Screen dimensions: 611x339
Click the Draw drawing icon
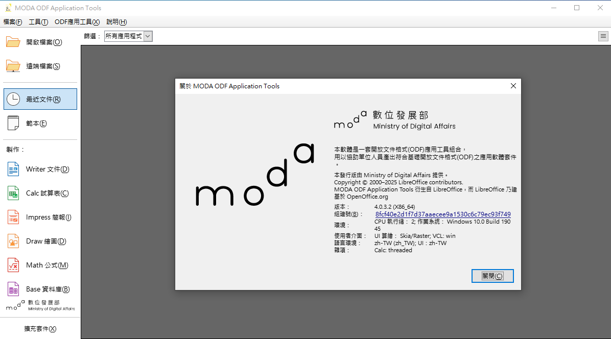click(x=13, y=241)
